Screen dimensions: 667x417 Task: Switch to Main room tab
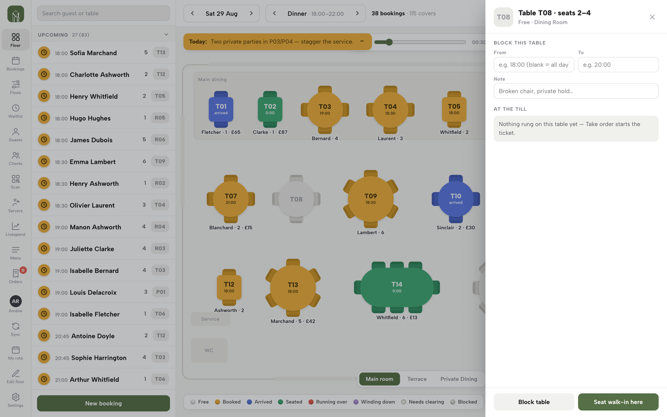click(379, 379)
